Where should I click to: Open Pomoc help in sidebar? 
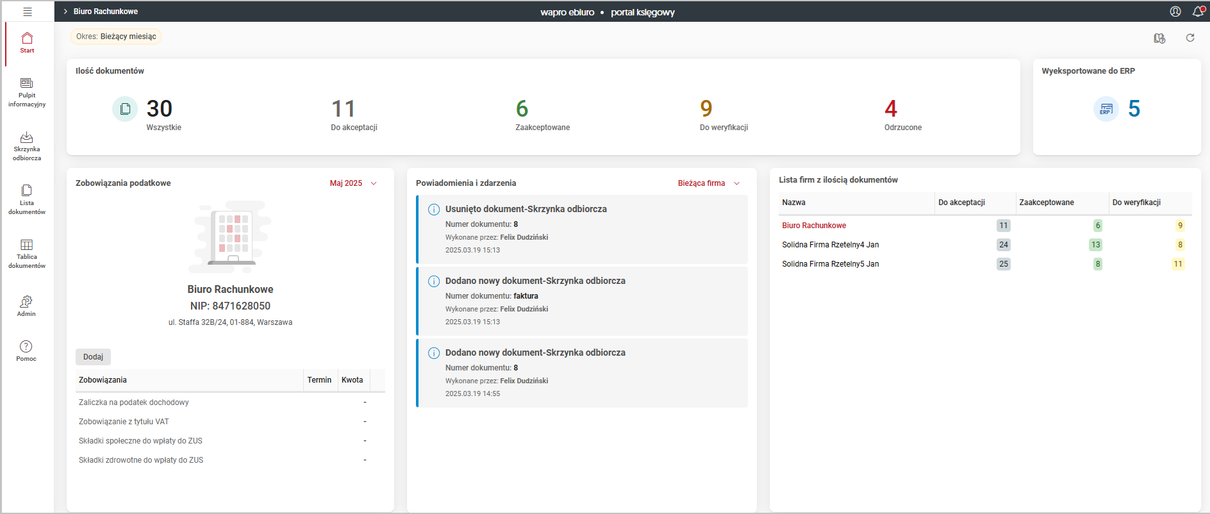26,351
